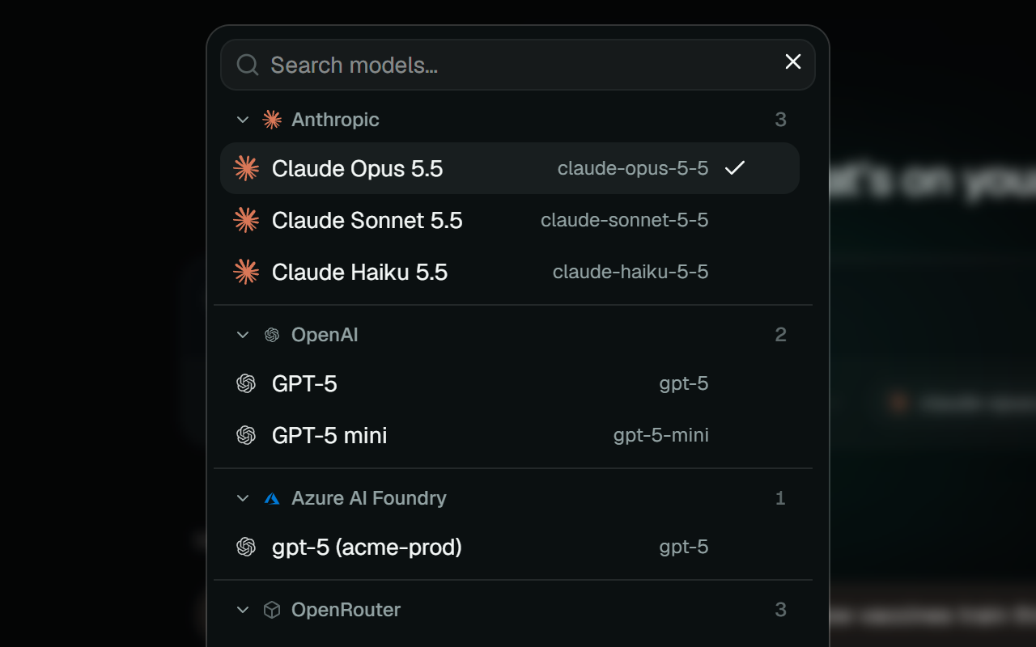Click the gpt-5-mini model ID text
The image size is (1036, 647).
[x=661, y=435]
